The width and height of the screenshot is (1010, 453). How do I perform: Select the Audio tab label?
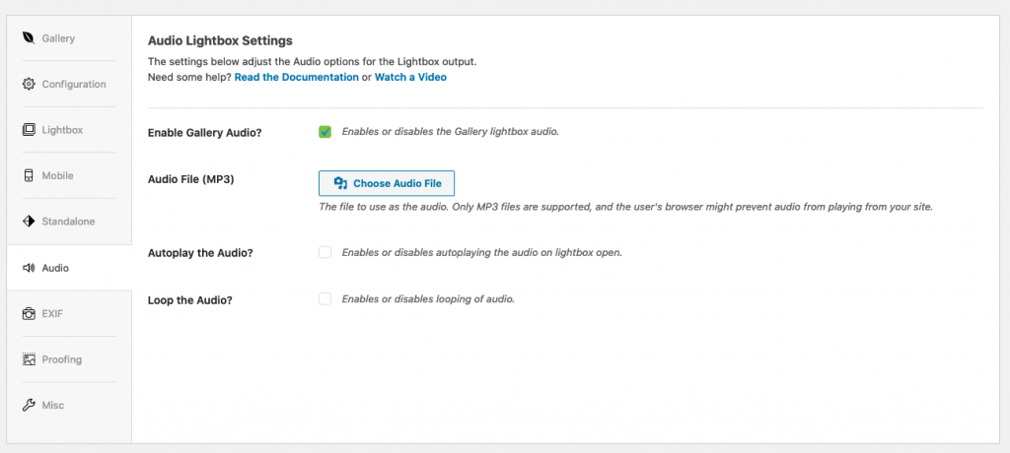pyautogui.click(x=55, y=268)
